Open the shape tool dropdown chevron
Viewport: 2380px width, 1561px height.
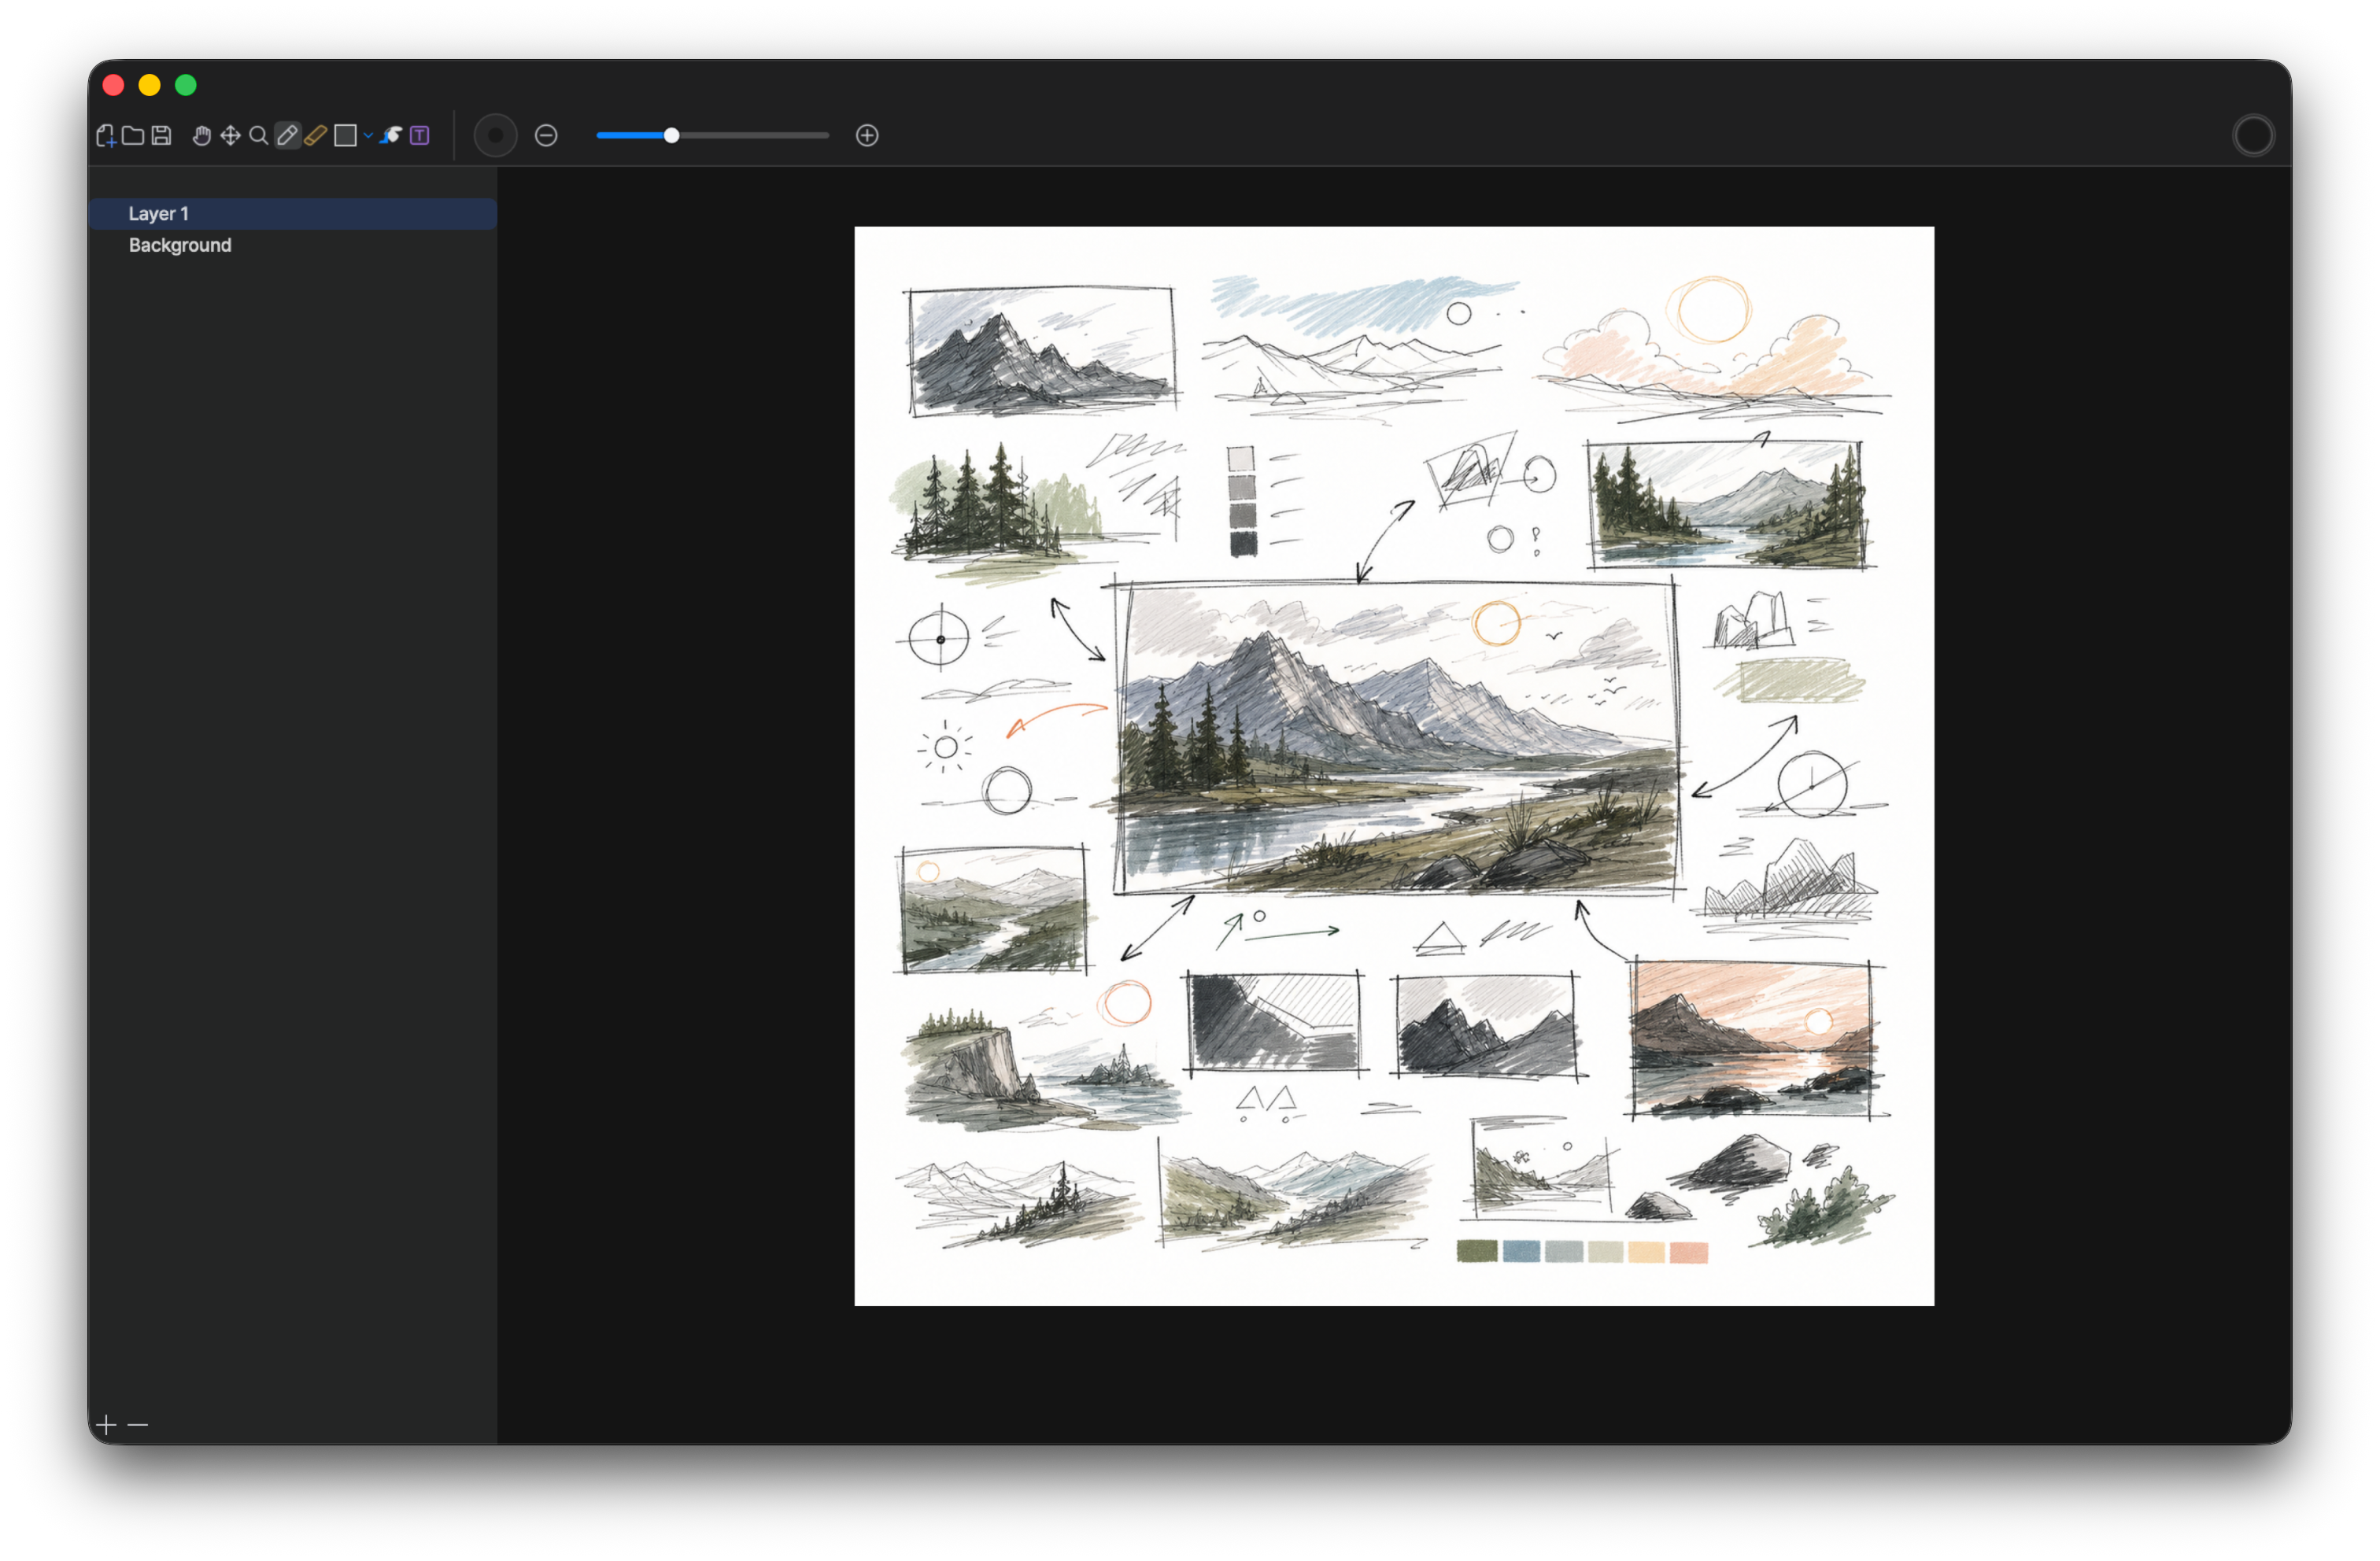(x=368, y=136)
